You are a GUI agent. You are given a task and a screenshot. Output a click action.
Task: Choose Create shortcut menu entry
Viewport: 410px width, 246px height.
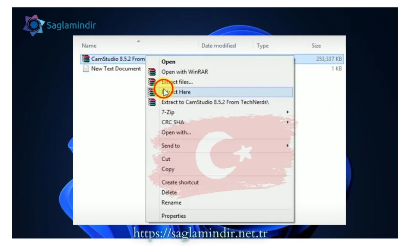180,182
